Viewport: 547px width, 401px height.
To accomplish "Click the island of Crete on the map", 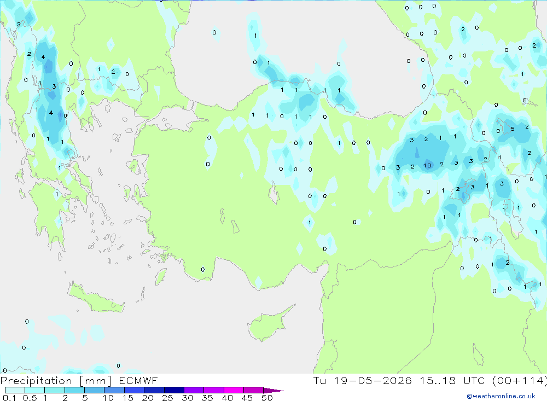I will tap(95, 299).
